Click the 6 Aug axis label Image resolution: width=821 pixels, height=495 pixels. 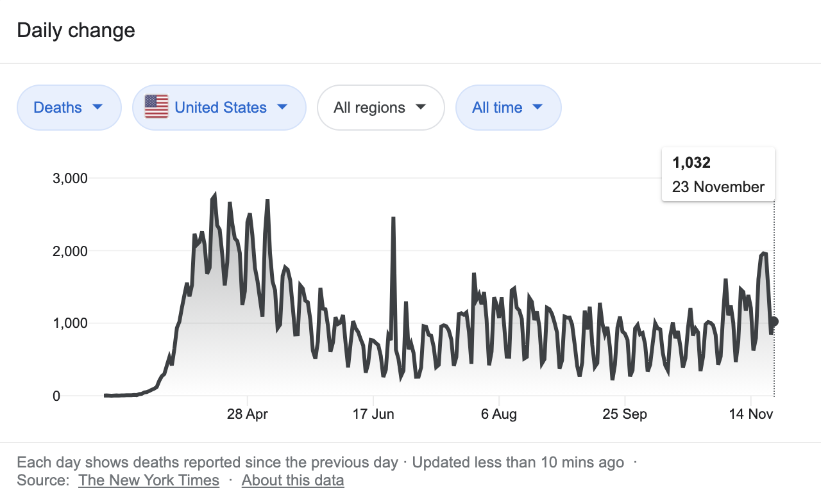(499, 414)
